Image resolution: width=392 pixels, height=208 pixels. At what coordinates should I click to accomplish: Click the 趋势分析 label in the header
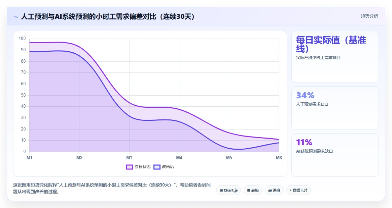(369, 16)
